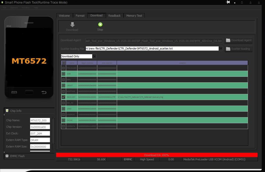Enable the USRDATA partition checkbox
265x172 pixels.
pos(63,126)
